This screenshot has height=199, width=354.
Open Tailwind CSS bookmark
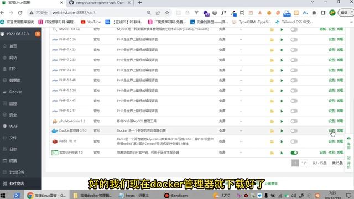(x=294, y=22)
